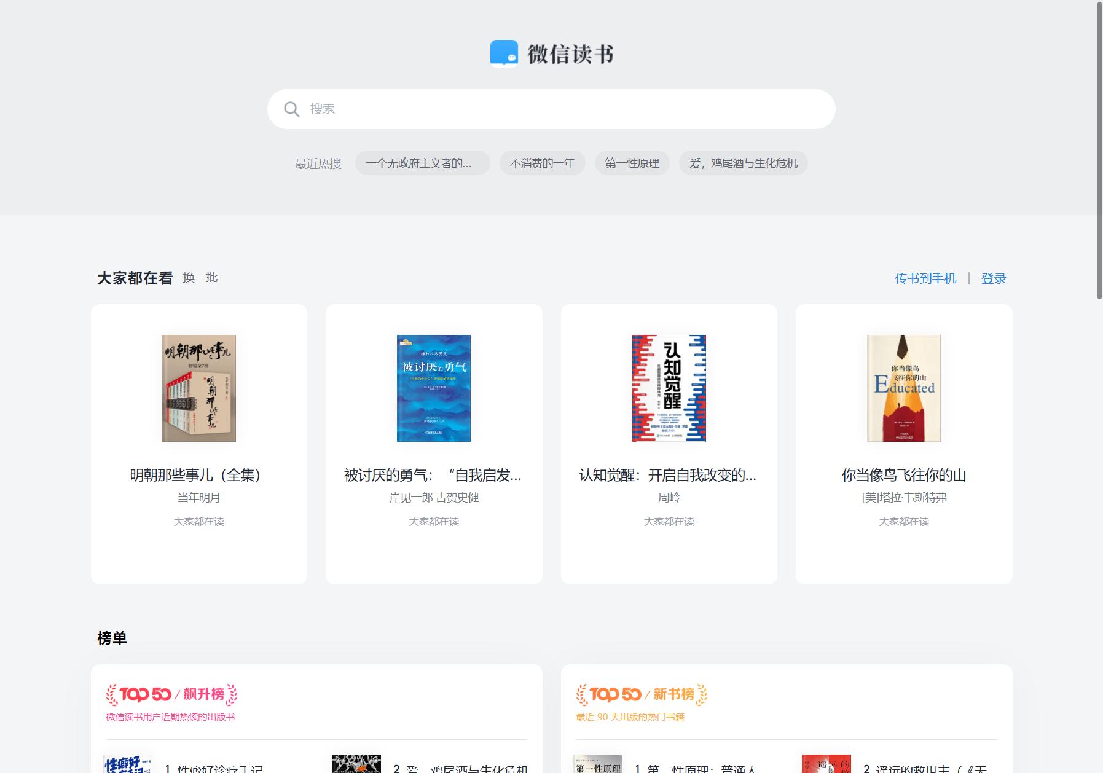
Task: Click the page vertical scrollbar thumb
Action: [x=1099, y=151]
